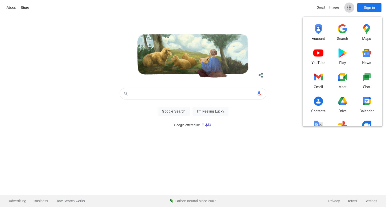This screenshot has width=386, height=207.
Task: Open the Images link in header
Action: click(334, 8)
